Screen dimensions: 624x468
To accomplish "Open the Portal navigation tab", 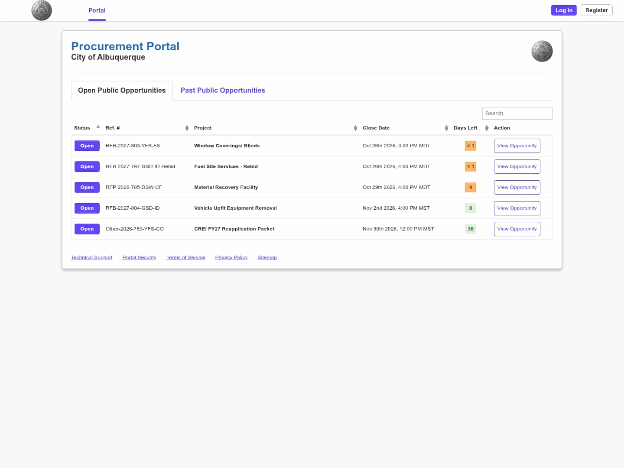I will [97, 10].
